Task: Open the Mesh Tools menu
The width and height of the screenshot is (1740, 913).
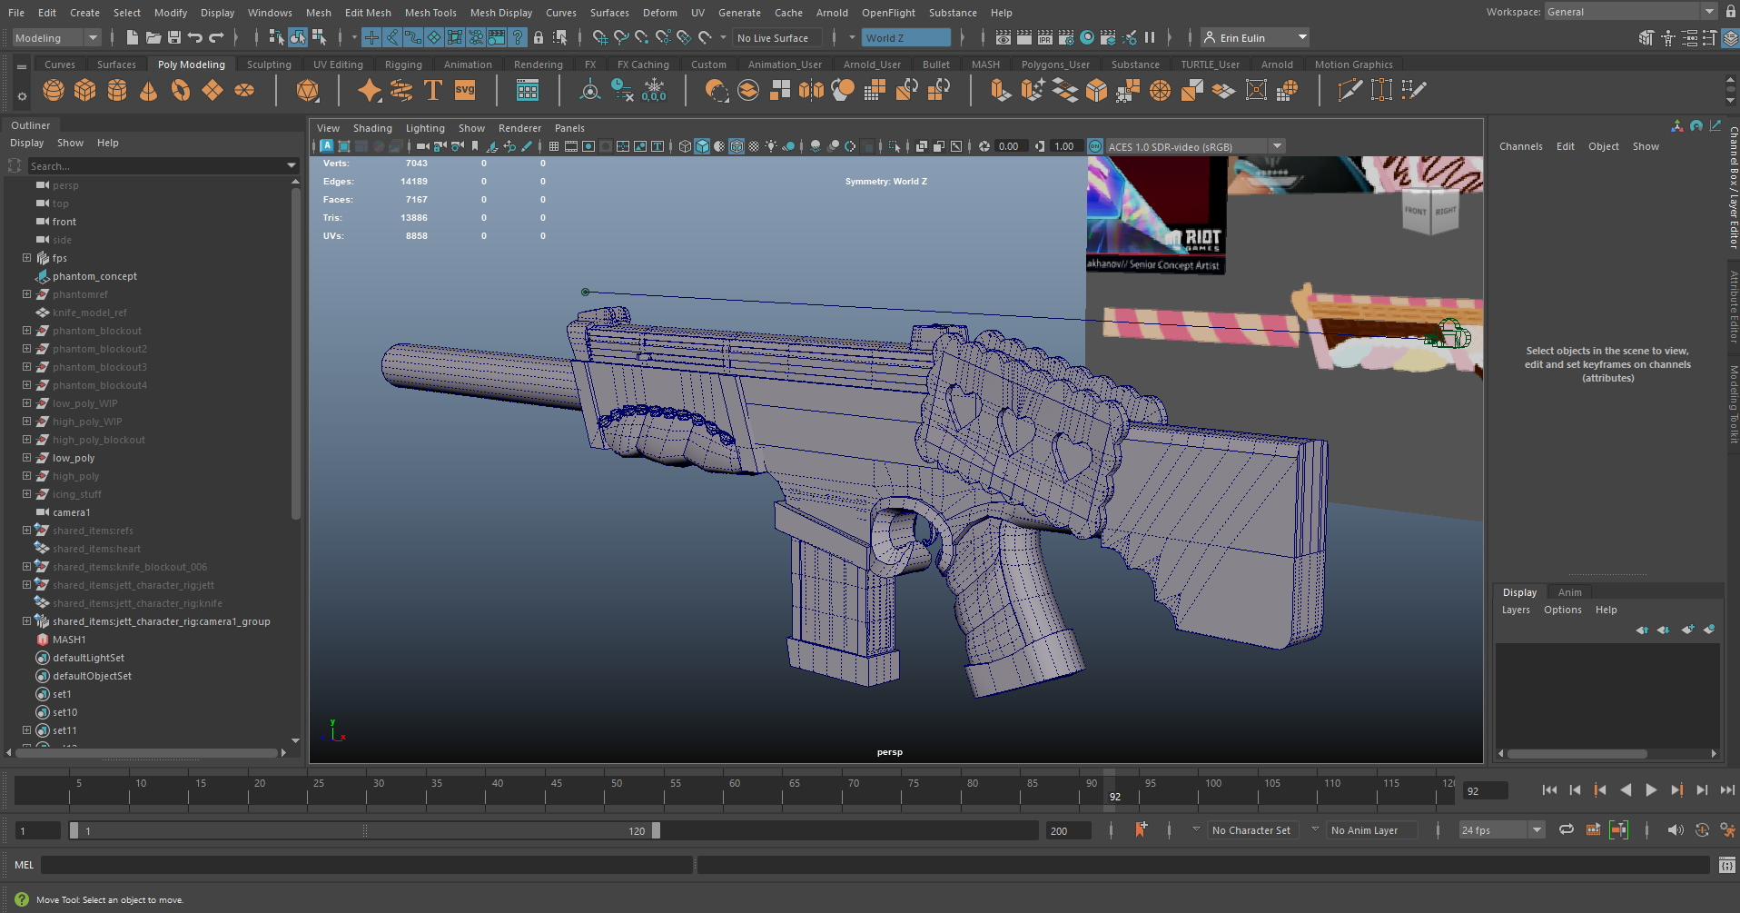Action: [x=430, y=13]
